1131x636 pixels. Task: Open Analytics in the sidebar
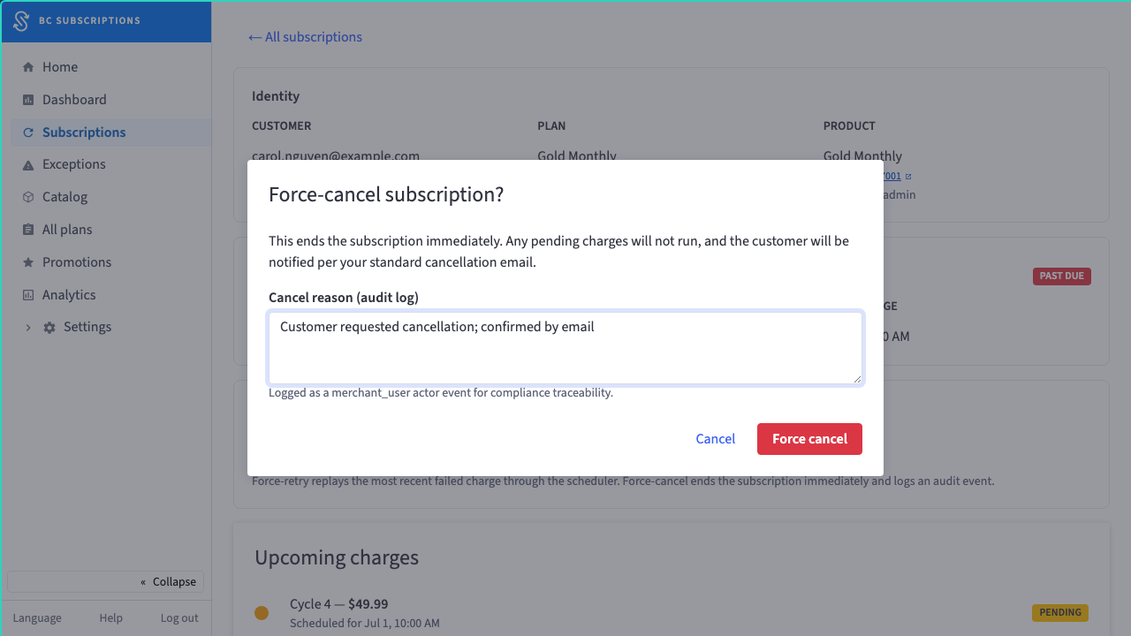tap(110, 295)
